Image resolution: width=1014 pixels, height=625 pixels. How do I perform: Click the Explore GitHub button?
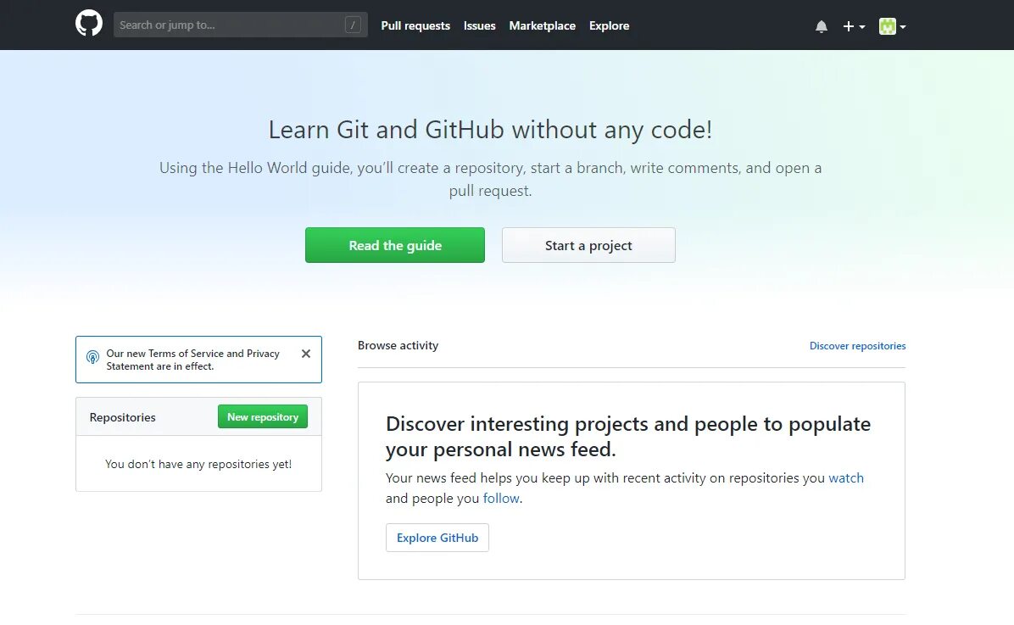pos(437,538)
